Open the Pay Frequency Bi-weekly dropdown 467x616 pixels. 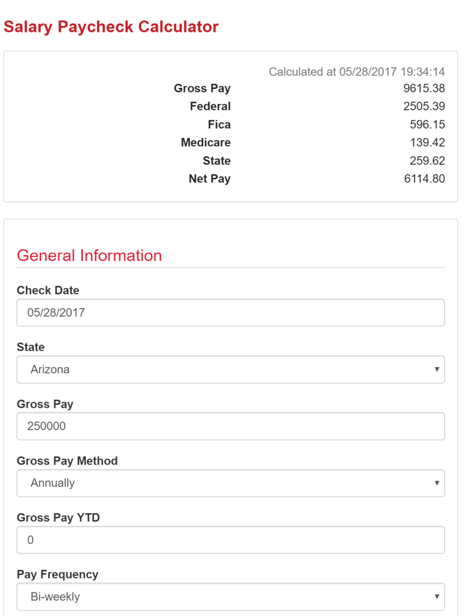click(x=230, y=597)
